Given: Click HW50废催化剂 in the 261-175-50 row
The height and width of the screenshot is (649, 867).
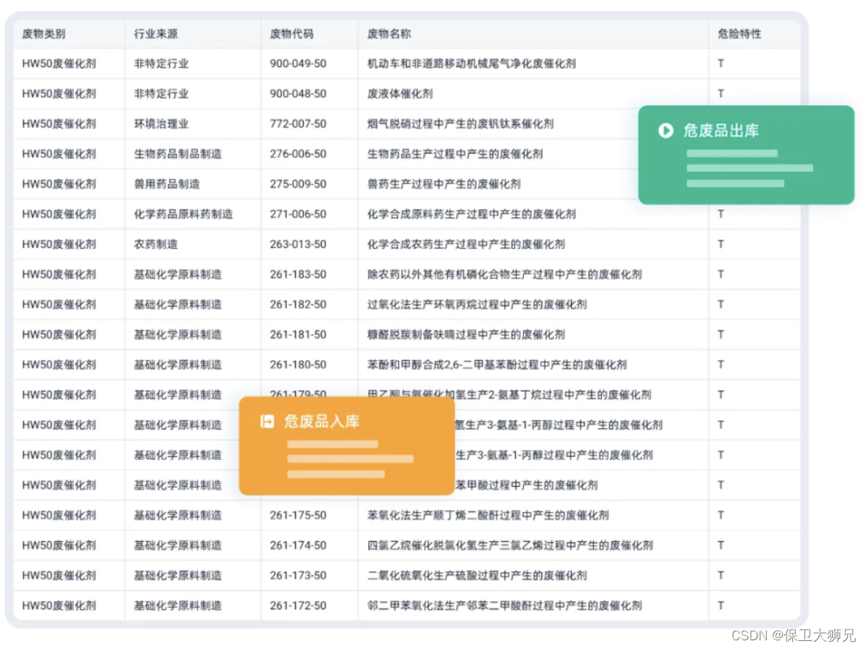Looking at the screenshot, I should [x=59, y=515].
